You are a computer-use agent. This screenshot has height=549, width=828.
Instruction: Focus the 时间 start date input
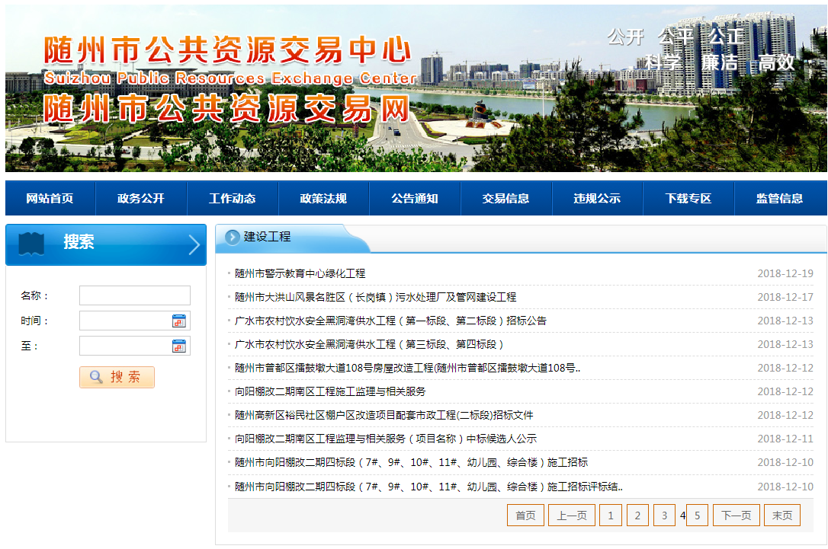(125, 321)
